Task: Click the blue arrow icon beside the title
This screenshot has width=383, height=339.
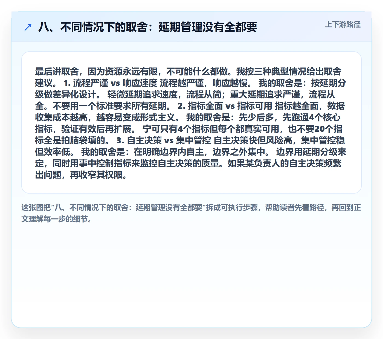Action: 28,27
